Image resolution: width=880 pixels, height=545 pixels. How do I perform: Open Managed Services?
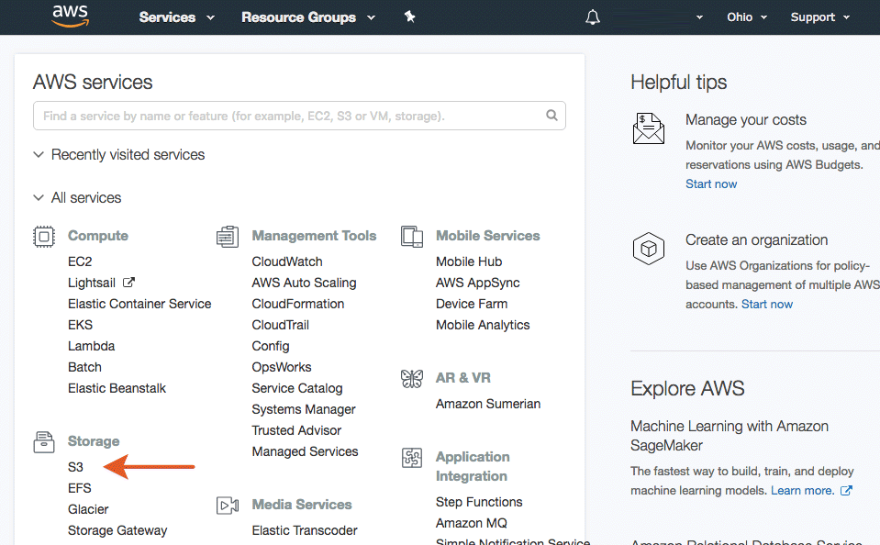[x=305, y=451]
